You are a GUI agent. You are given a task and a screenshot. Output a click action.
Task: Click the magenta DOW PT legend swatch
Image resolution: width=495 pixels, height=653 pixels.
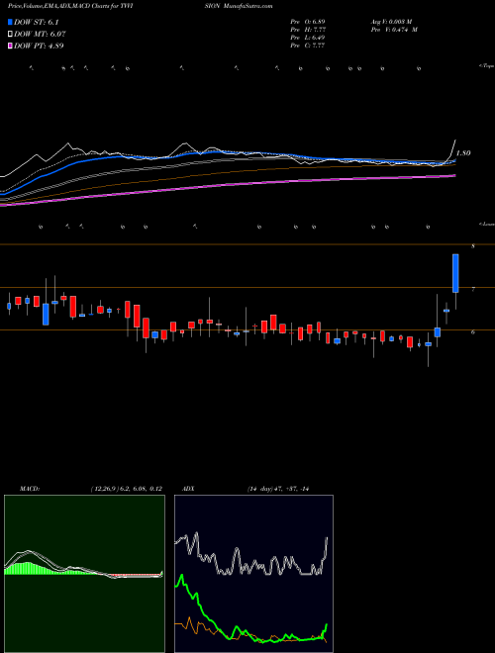[x=10, y=46]
